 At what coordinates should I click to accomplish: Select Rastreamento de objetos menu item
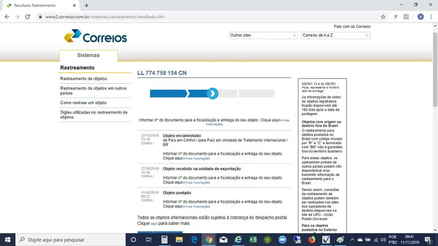[x=84, y=79]
